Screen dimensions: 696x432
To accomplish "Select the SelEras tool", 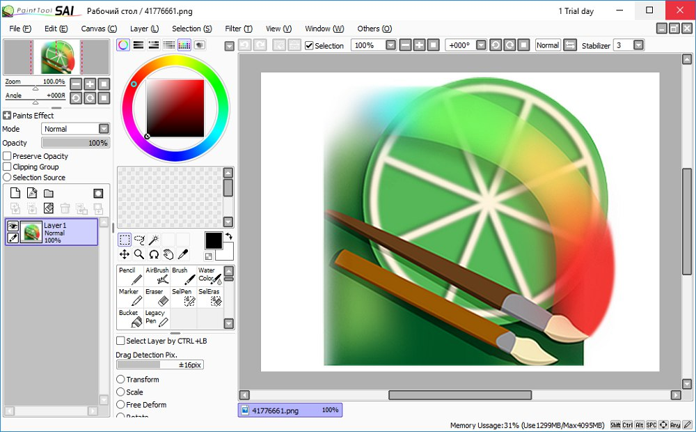I will click(210, 297).
